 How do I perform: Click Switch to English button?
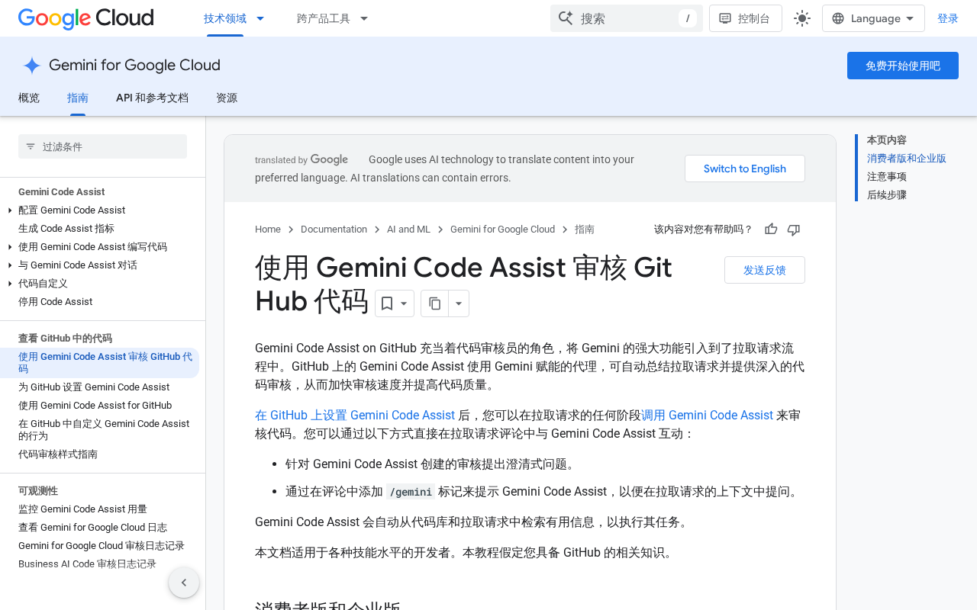[x=745, y=169]
